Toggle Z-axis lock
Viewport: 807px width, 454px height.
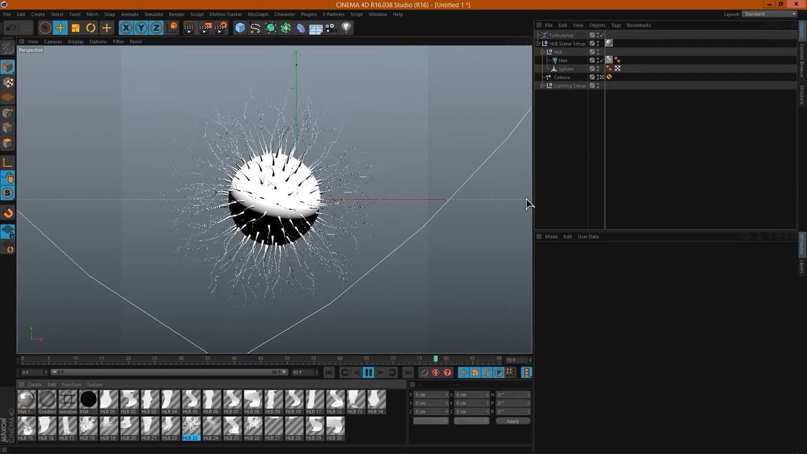[x=156, y=28]
